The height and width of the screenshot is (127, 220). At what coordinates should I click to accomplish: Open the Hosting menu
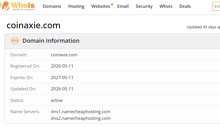[x=76, y=6]
